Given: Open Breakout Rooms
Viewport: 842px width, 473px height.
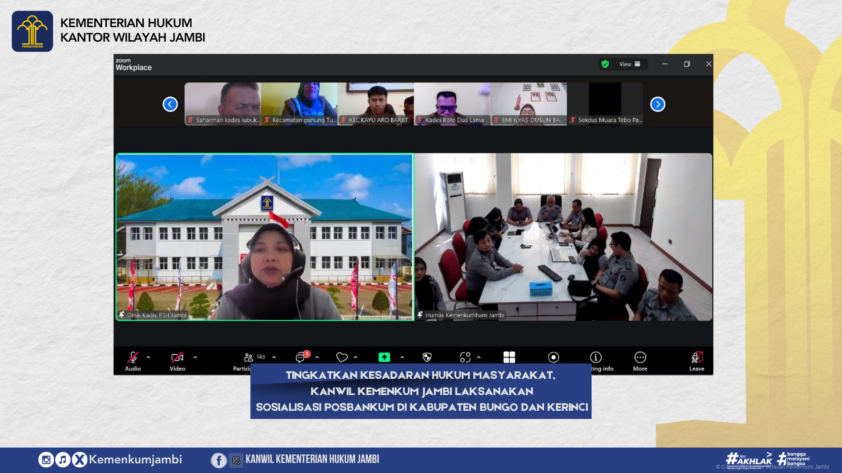Looking at the screenshot, I should pyautogui.click(x=466, y=357).
